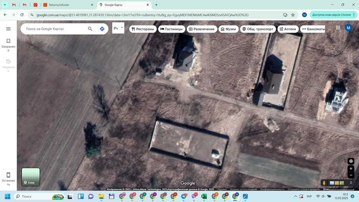The width and height of the screenshot is (359, 202).
Task: Filter map by Аптеки
Action: 288,29
